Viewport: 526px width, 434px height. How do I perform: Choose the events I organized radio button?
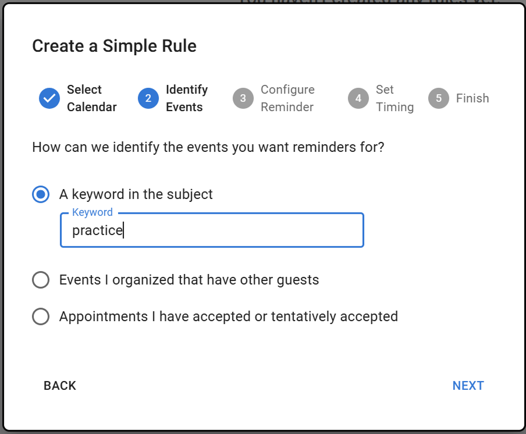coord(41,280)
